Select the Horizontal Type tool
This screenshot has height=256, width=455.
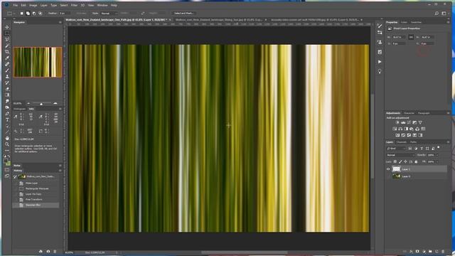(7, 119)
